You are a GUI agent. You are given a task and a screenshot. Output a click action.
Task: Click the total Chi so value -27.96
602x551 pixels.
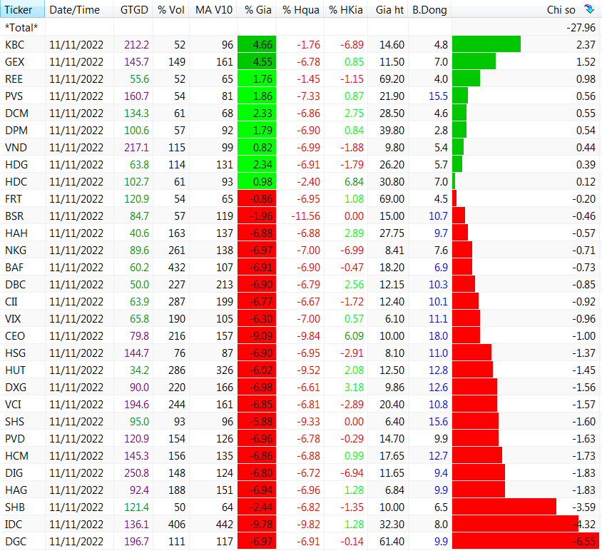click(x=581, y=27)
